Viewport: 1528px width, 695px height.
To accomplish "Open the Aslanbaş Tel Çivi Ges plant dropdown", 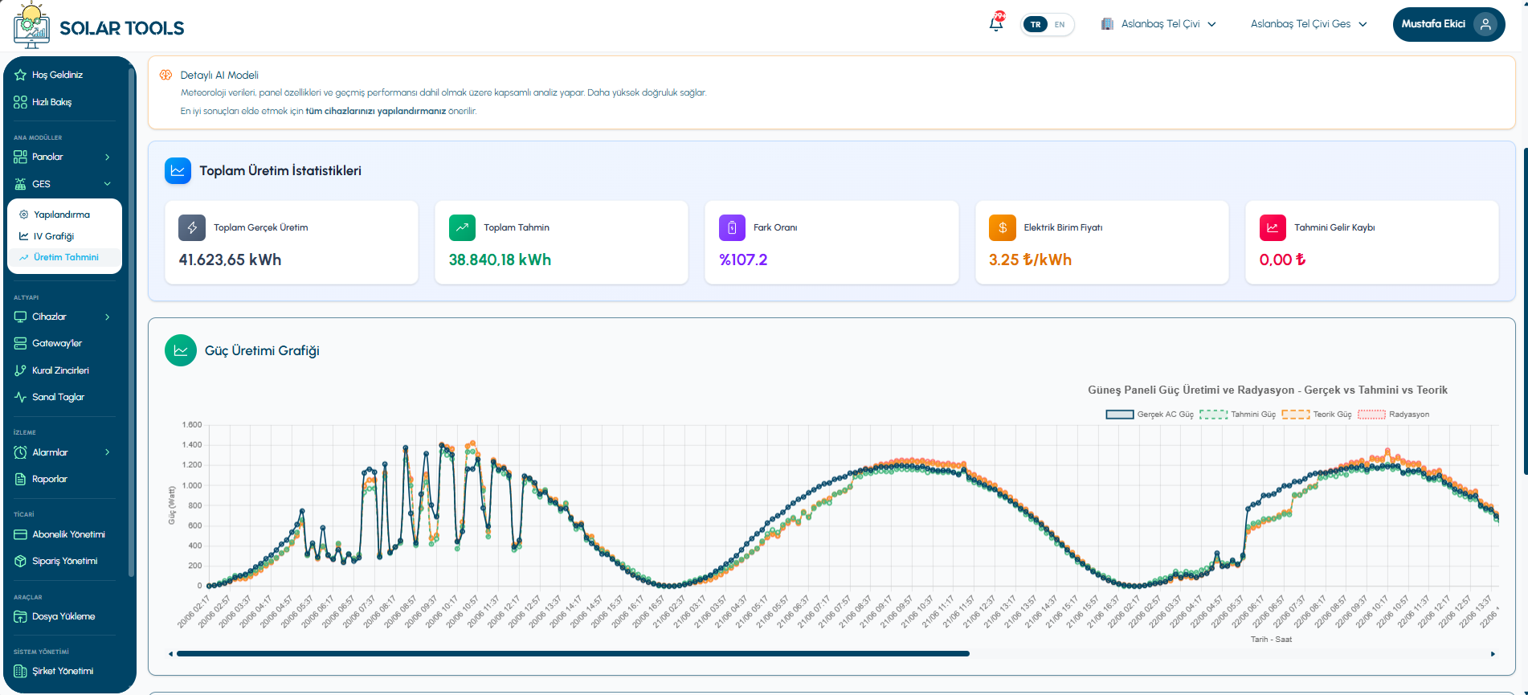I will (1309, 24).
